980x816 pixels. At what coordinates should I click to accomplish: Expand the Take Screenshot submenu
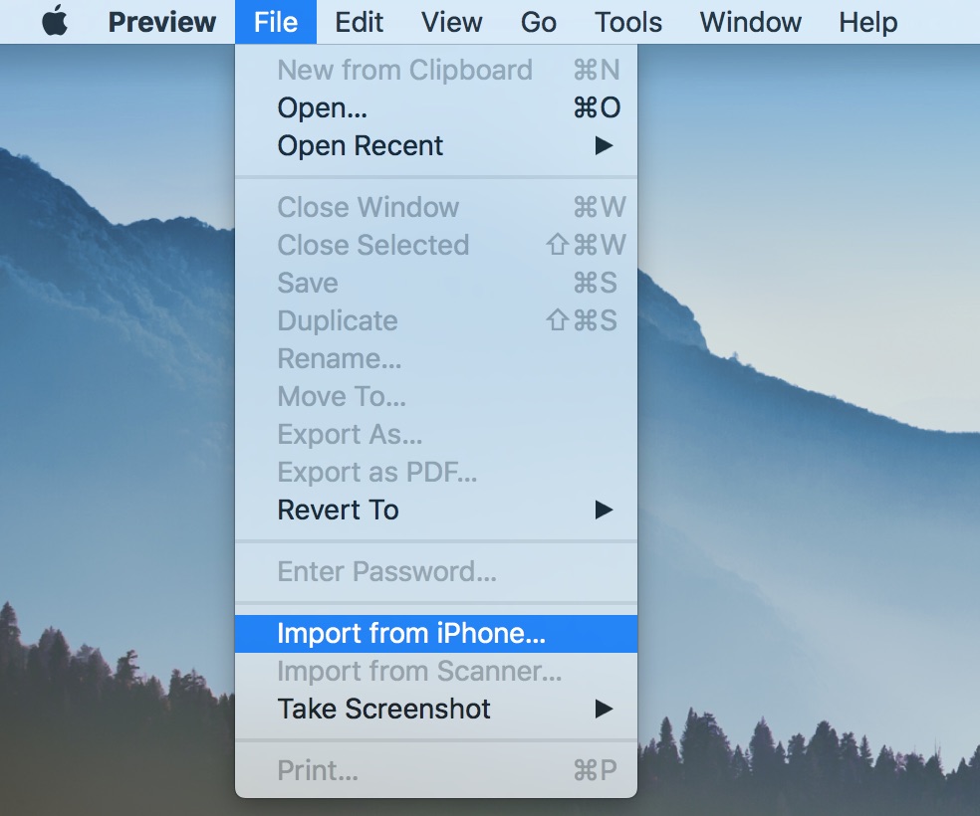tap(436, 709)
